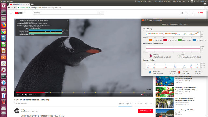Click the CPU1 orange color swatch
The width and height of the screenshot is (208, 117).
tap(150, 40)
